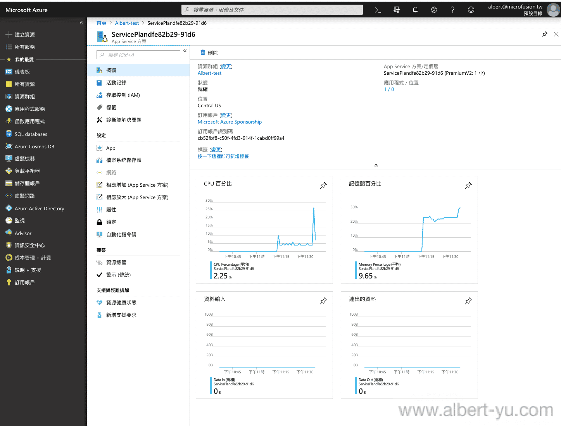Click 按一下這裡即可新增標籤 link
This screenshot has height=426, width=561.
223,156
